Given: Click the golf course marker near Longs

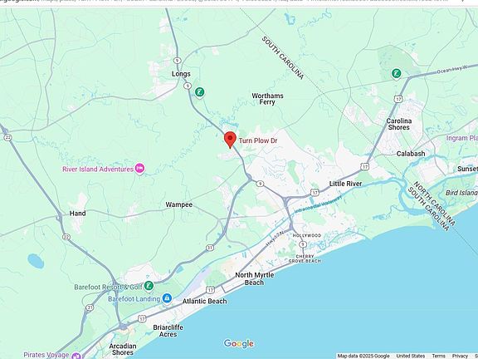Looking at the screenshot, I should (x=200, y=92).
